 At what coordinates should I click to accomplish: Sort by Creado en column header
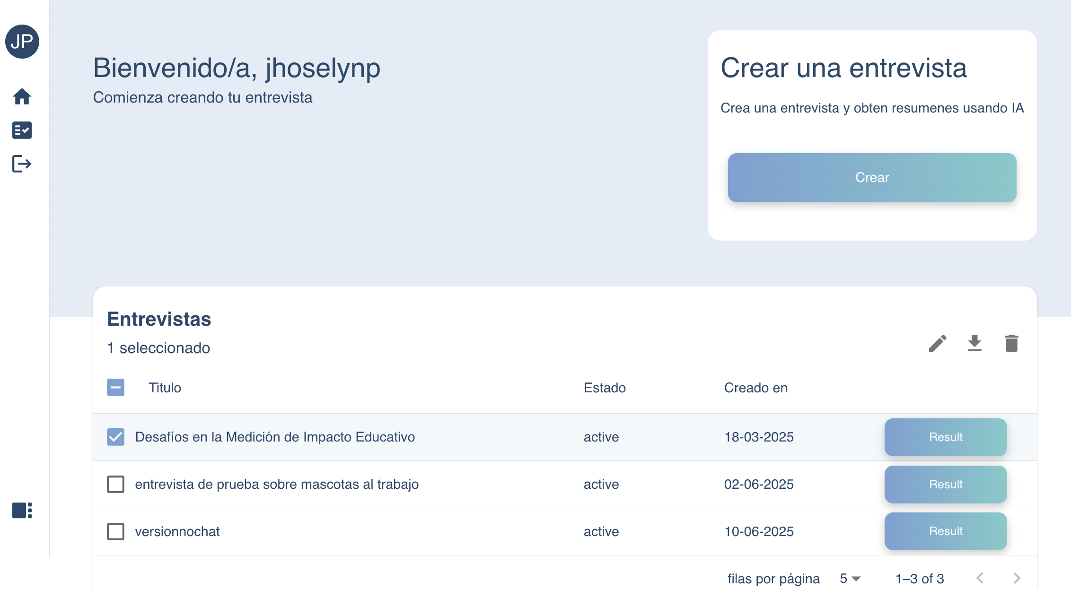click(755, 388)
